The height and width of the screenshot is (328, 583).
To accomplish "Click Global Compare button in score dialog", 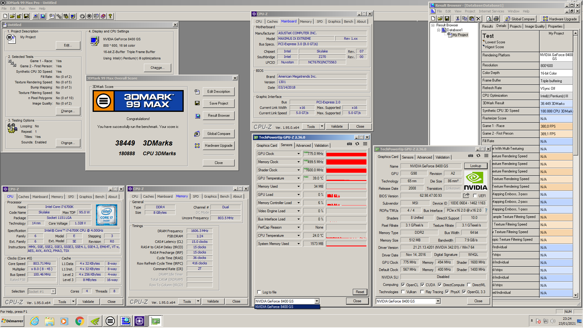I will click(219, 134).
